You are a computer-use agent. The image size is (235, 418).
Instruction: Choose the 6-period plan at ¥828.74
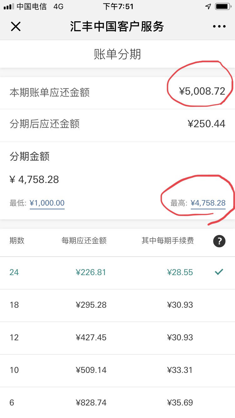click(x=118, y=403)
